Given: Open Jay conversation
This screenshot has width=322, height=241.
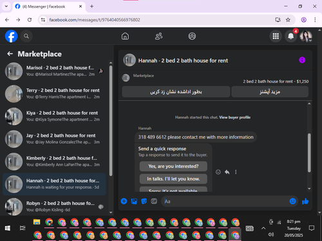Looking at the screenshot, I should 54,139.
